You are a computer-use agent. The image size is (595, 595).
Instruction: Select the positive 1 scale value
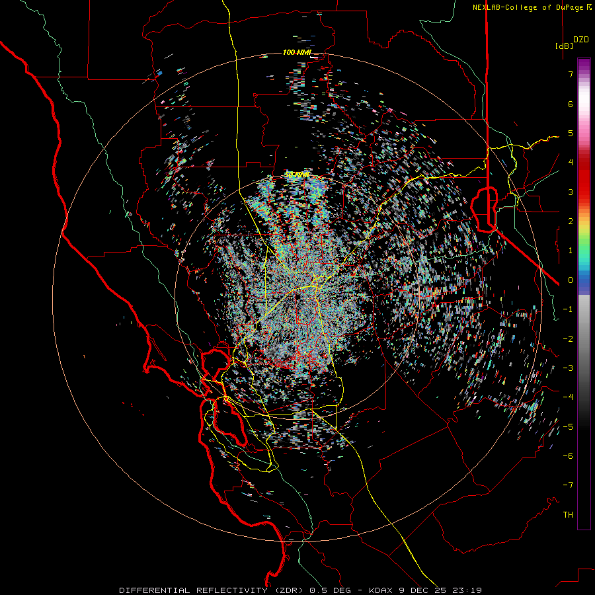571,251
